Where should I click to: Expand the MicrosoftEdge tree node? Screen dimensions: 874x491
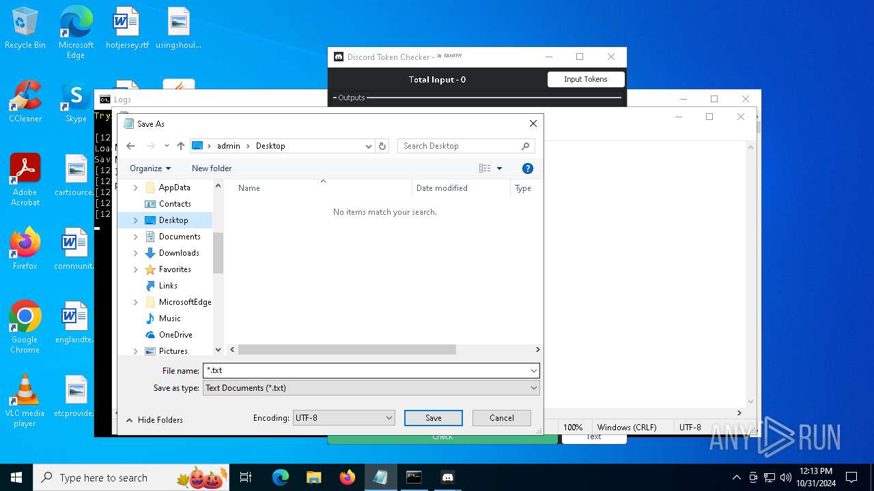[135, 302]
